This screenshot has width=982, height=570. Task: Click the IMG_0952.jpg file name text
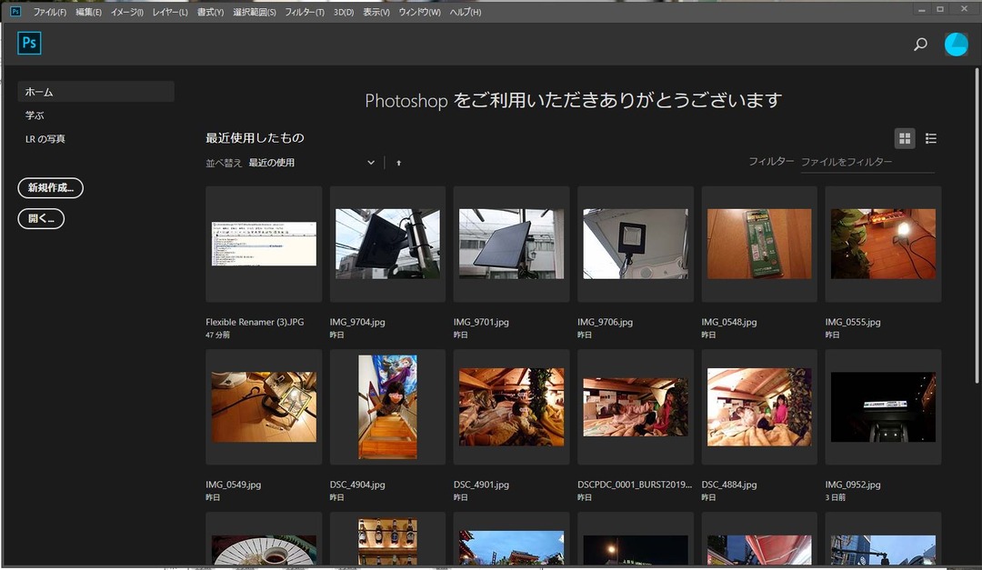853,485
